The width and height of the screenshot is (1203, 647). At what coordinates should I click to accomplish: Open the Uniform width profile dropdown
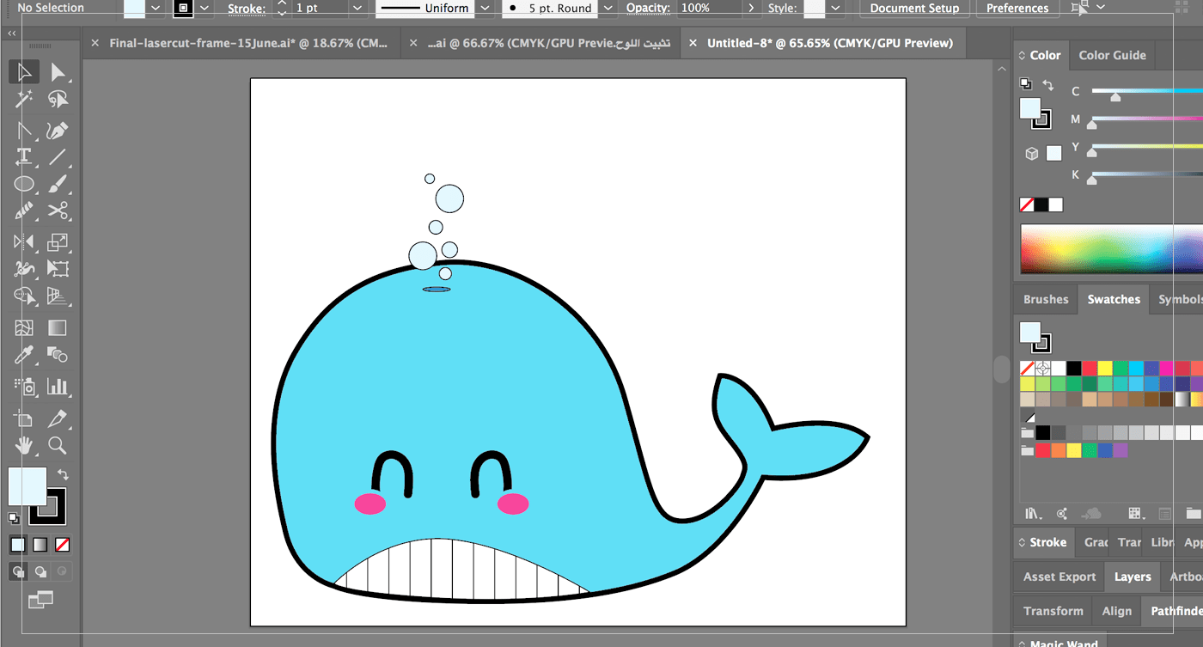coord(485,8)
